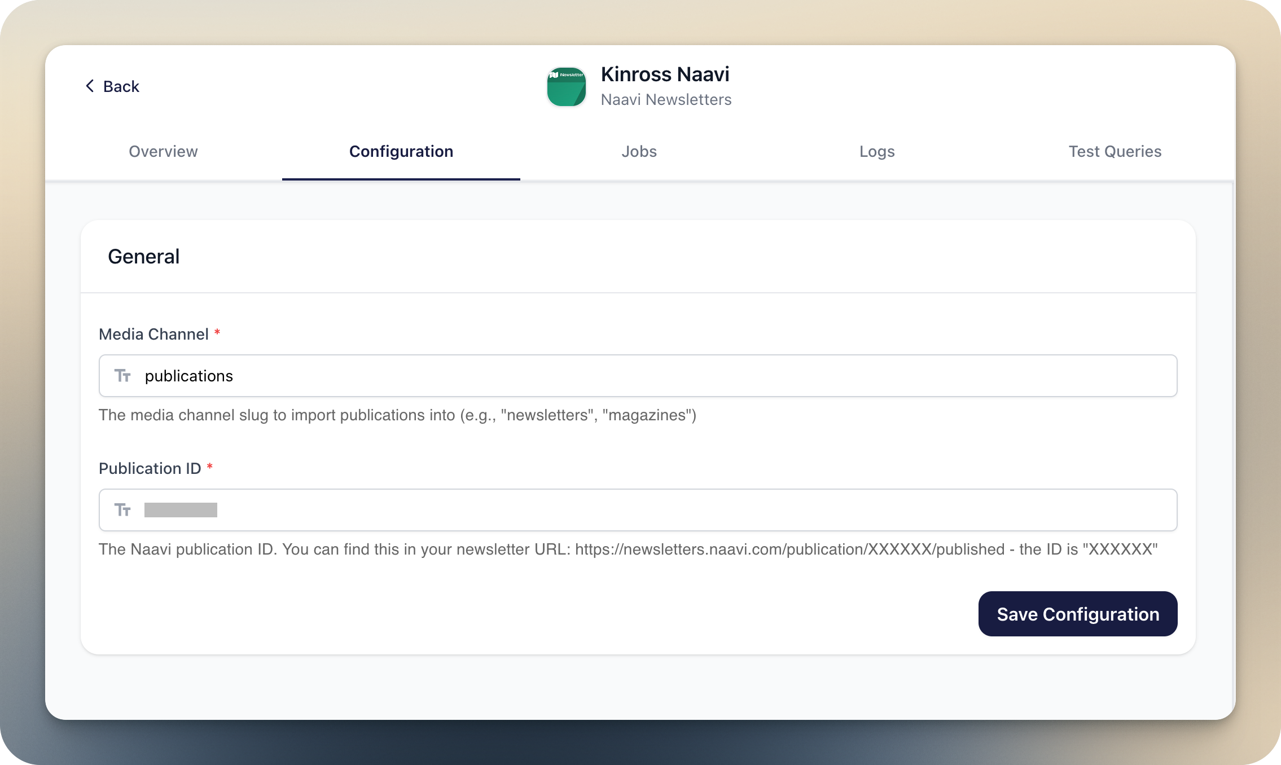This screenshot has height=765, width=1281.
Task: Select the Configuration tab
Action: point(401,151)
